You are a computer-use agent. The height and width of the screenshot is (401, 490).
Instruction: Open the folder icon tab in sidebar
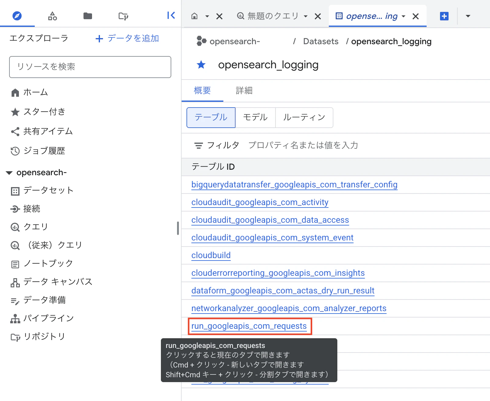click(88, 16)
